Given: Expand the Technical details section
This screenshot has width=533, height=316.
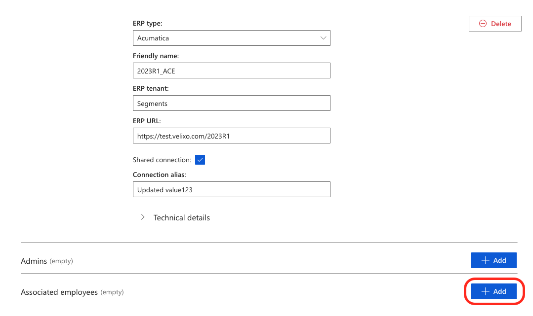Looking at the screenshot, I should [x=181, y=217].
